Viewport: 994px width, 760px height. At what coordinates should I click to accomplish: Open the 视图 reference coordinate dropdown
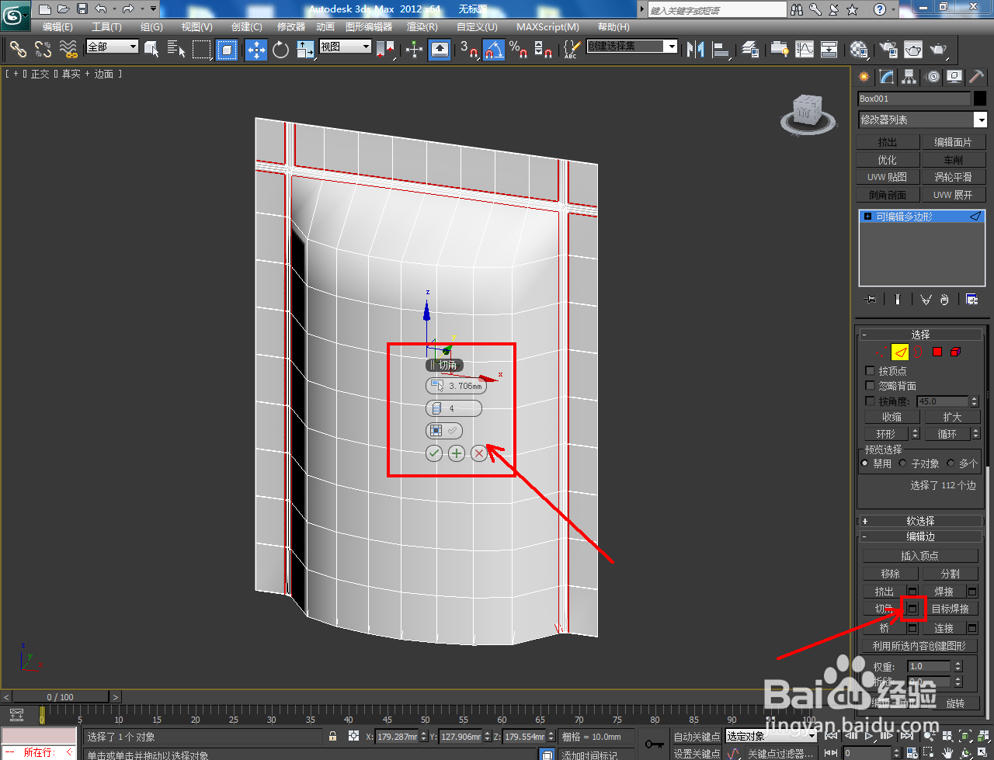346,47
